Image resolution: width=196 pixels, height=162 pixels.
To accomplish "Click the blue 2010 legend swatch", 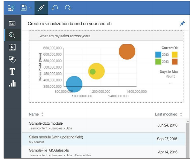I will click(x=158, y=55).
